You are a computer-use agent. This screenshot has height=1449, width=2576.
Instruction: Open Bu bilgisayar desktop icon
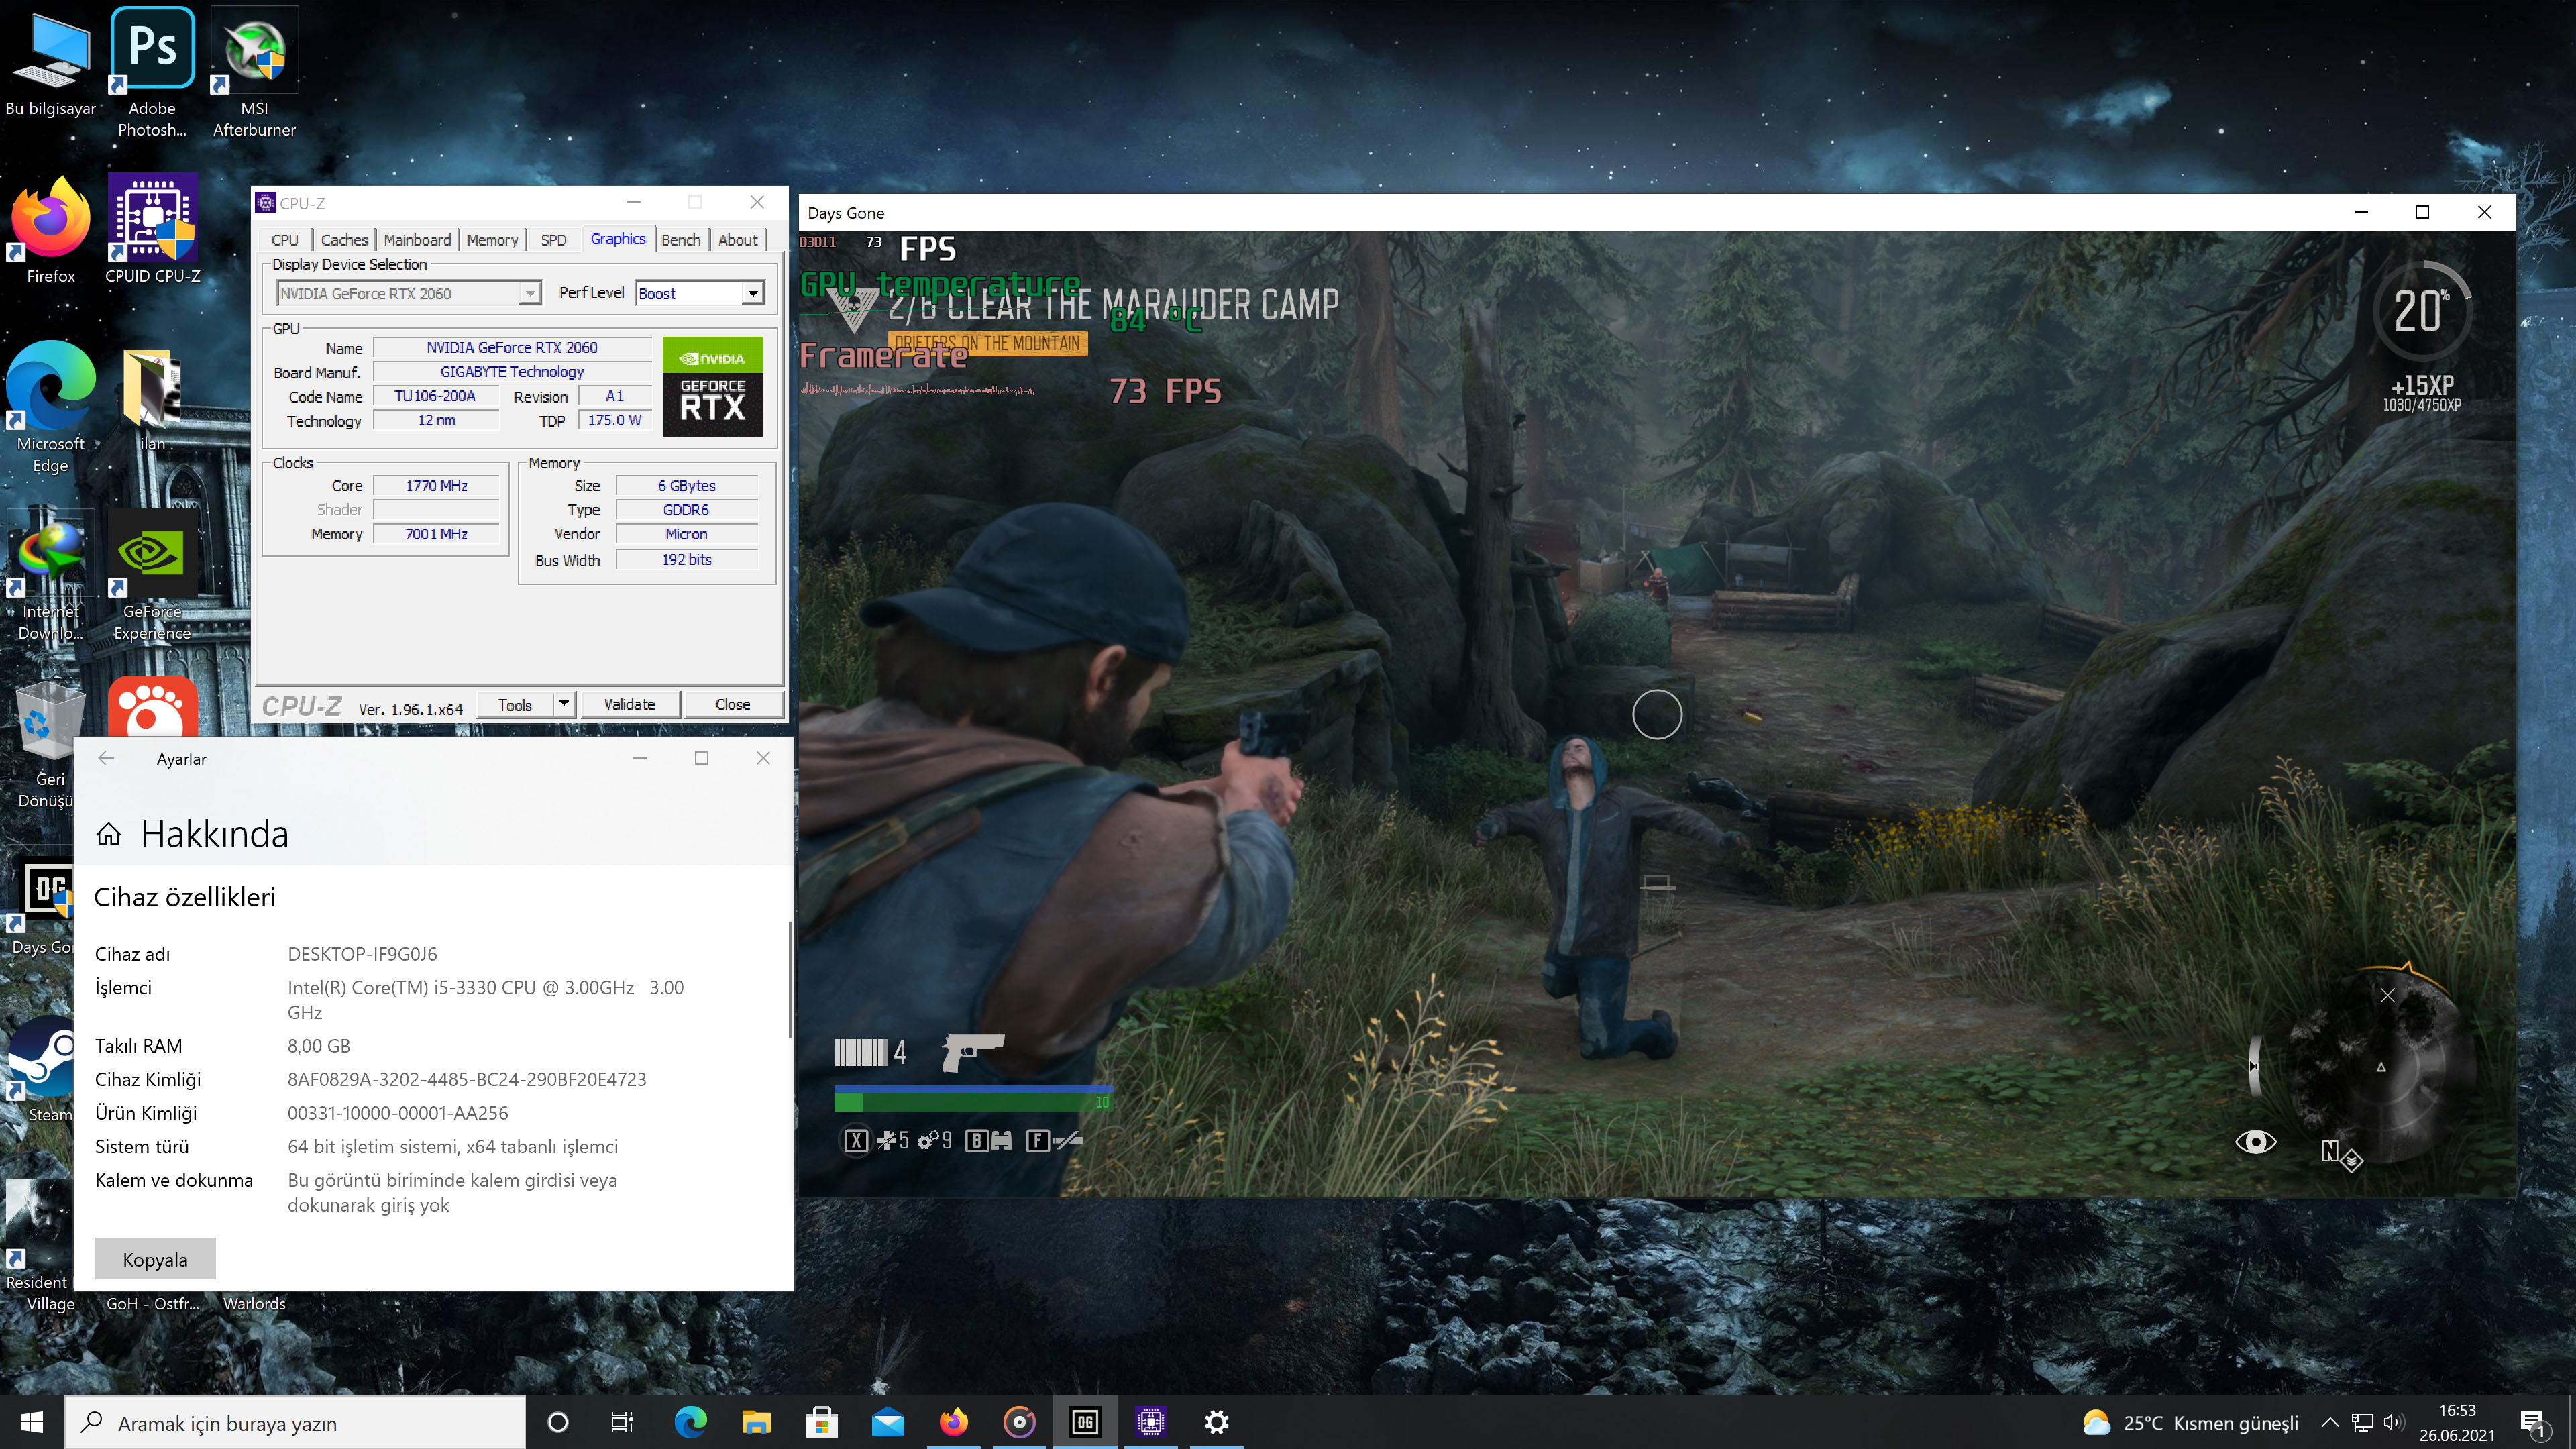click(50, 62)
